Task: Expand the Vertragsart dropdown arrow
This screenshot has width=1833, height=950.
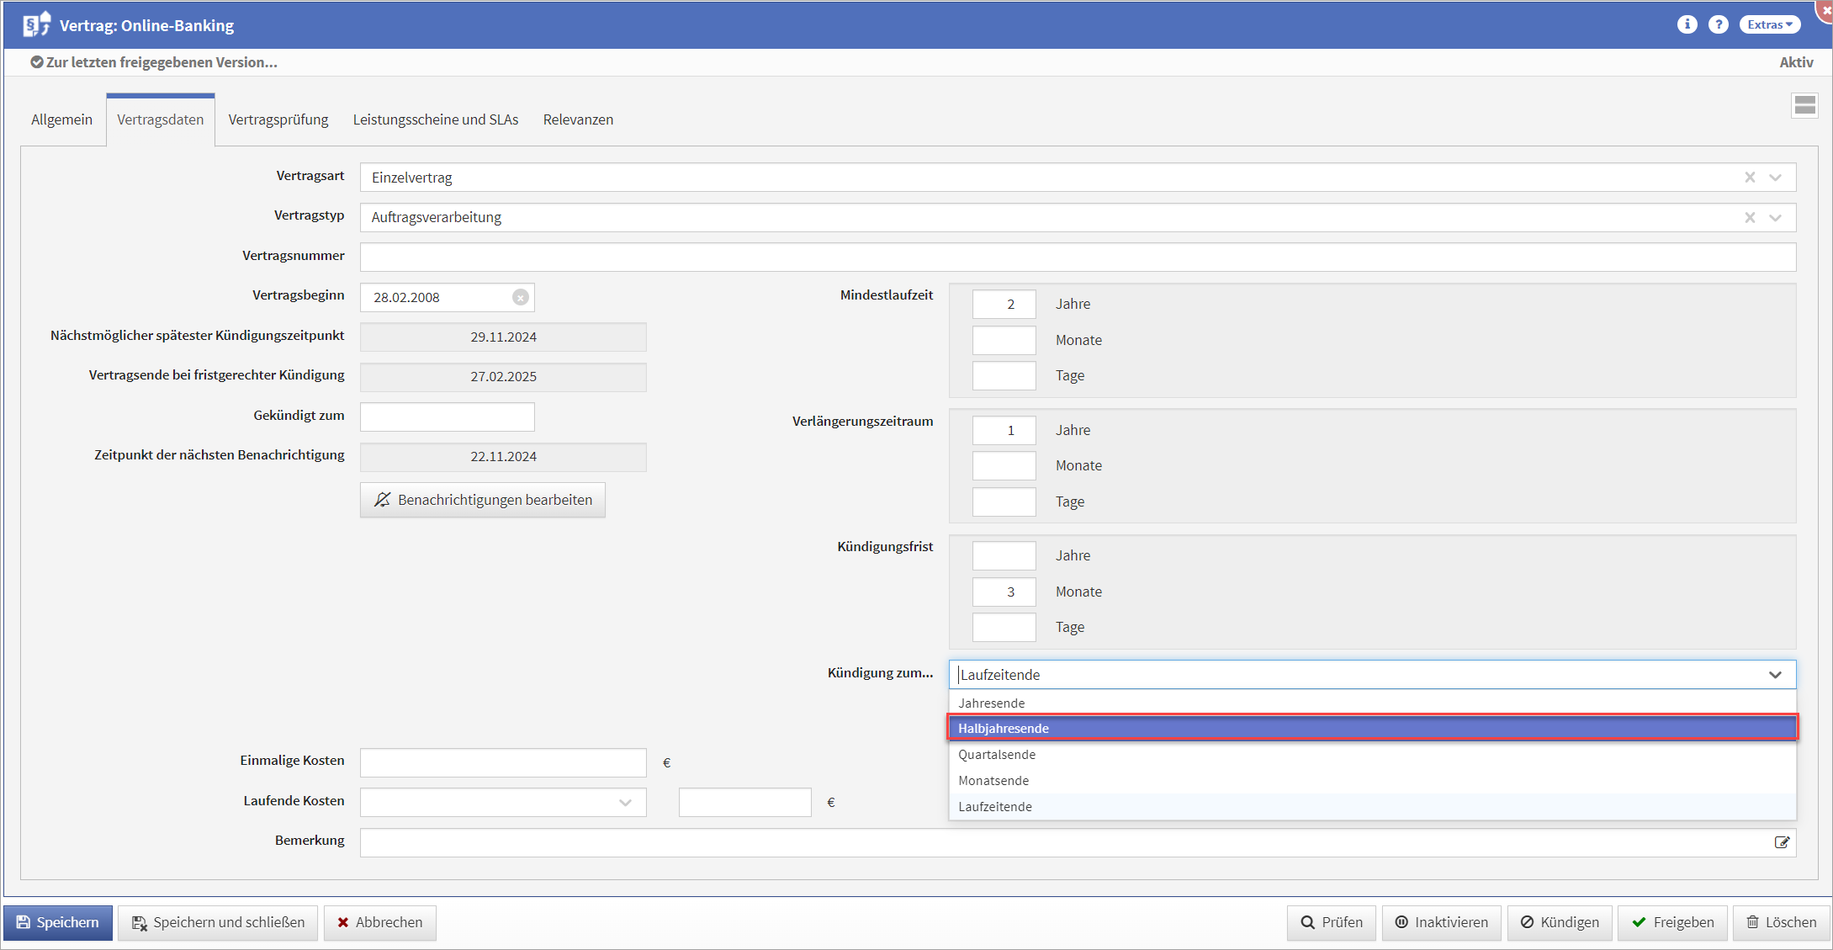Action: click(1776, 178)
